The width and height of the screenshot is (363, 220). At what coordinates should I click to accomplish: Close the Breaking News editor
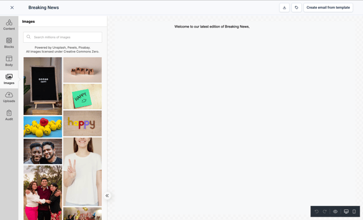click(12, 8)
